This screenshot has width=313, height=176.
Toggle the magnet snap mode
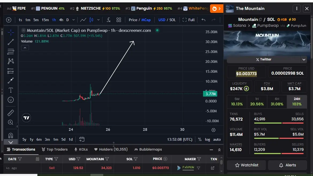click(11, 136)
